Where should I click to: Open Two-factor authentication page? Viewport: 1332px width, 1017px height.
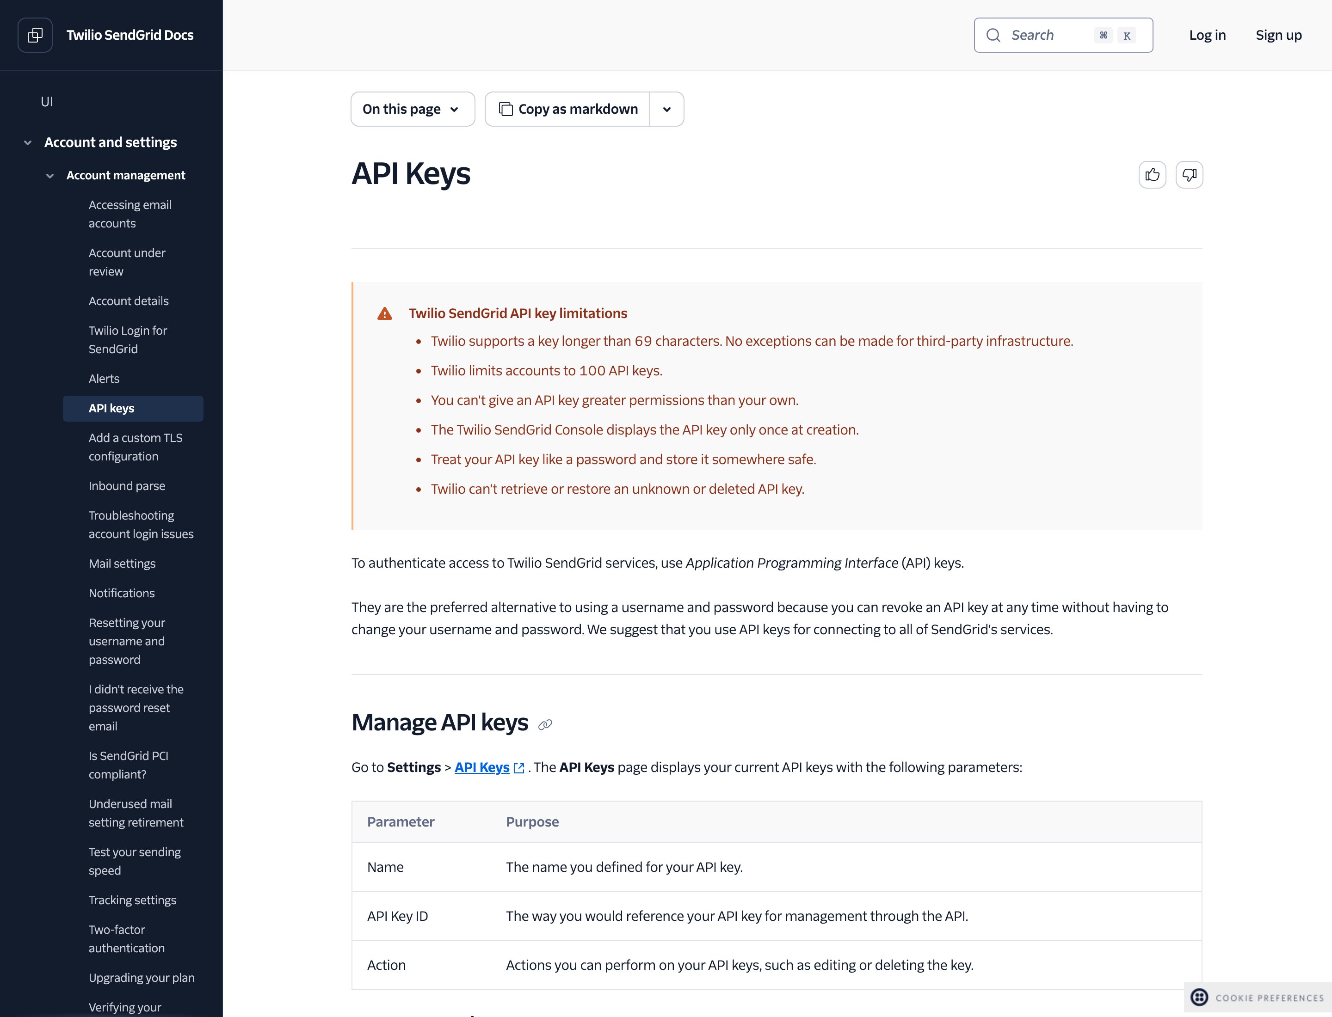(x=127, y=939)
